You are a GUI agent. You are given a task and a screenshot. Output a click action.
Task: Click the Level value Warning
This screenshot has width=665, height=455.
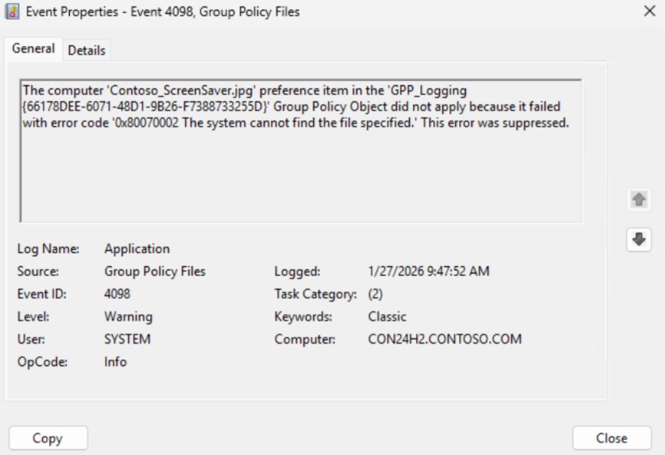[x=128, y=317]
